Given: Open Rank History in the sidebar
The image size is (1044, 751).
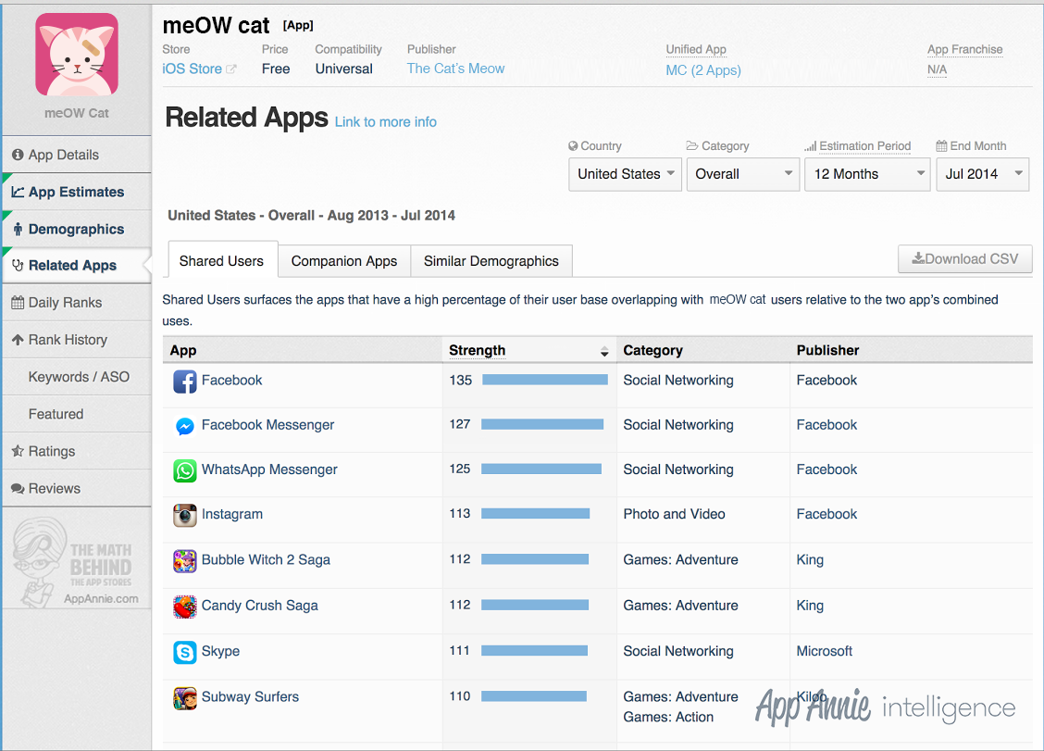Looking at the screenshot, I should click(x=77, y=340).
